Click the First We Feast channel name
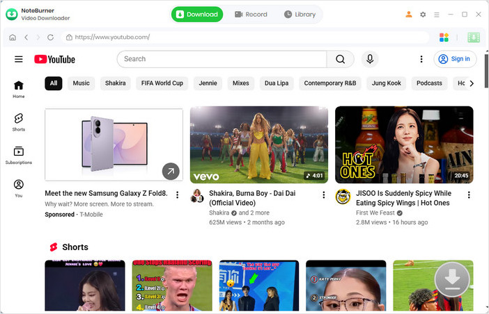This screenshot has height=314, width=489. point(375,213)
